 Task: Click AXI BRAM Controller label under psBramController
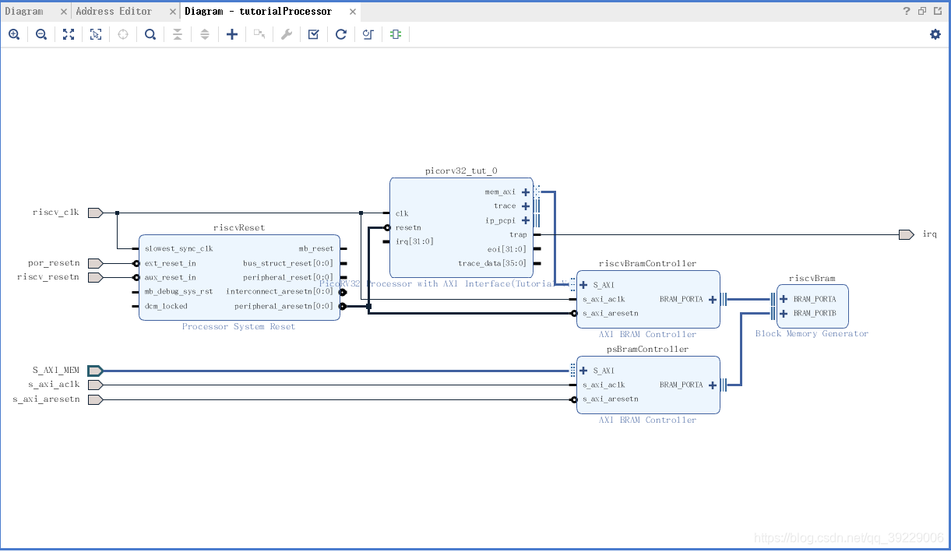tap(647, 420)
